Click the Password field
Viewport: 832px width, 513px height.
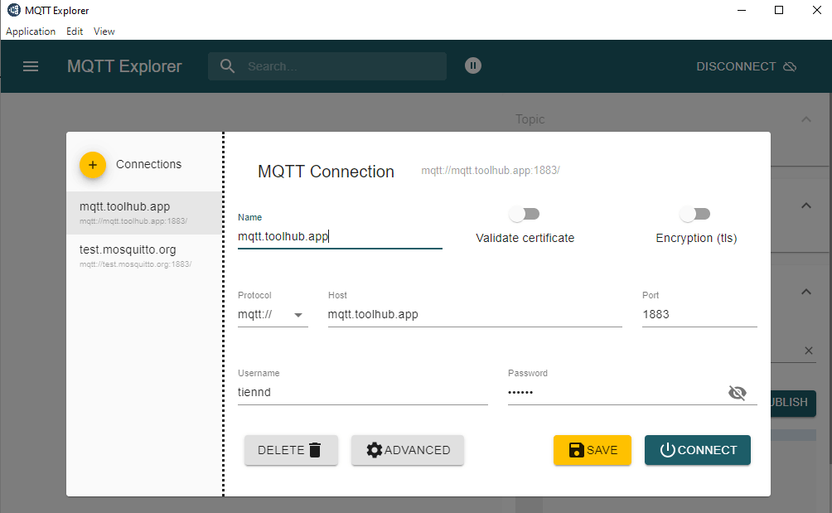[x=616, y=393]
